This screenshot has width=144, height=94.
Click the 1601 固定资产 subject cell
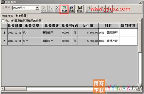click(109, 33)
